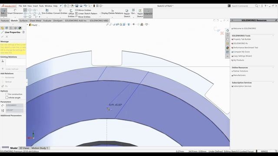Switch to the Features tab

[5, 21]
